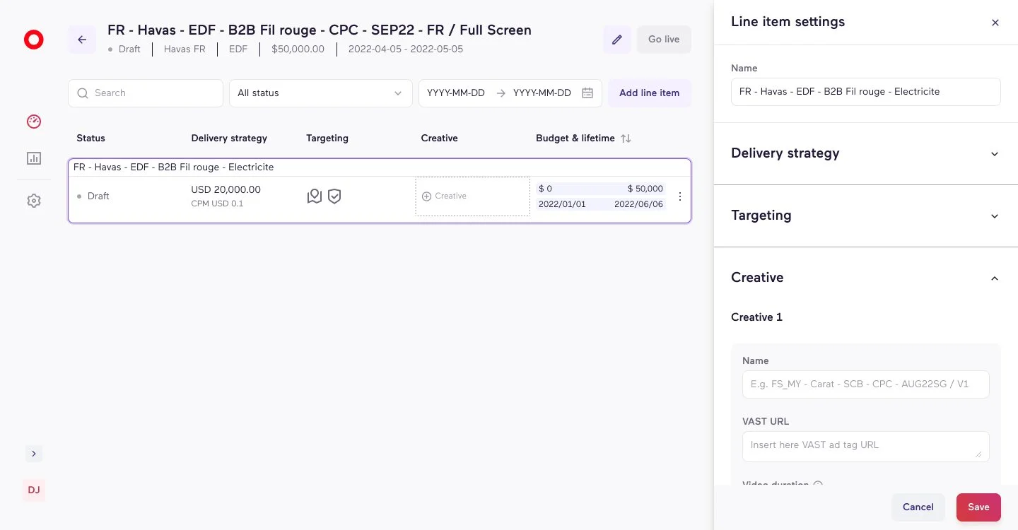Close the Line item settings panel
This screenshot has width=1018, height=530.
tap(995, 23)
